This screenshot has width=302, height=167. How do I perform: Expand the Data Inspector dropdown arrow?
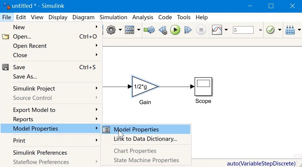click(226, 30)
